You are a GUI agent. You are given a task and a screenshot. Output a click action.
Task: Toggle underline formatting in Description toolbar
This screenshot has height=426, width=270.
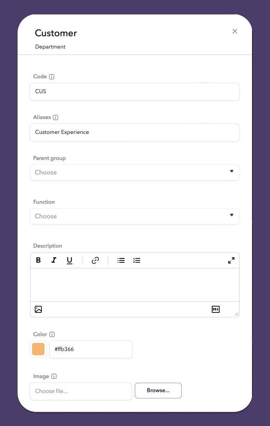(x=70, y=260)
